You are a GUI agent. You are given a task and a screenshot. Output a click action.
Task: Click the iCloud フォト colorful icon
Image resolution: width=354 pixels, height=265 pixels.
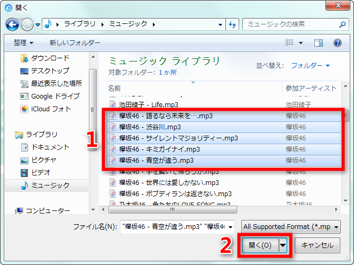[x=24, y=109]
